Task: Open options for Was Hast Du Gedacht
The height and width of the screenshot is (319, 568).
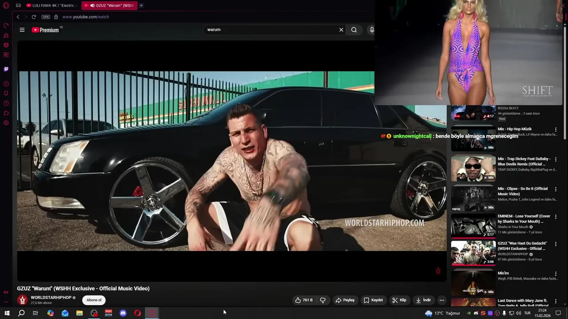Action: [556, 244]
